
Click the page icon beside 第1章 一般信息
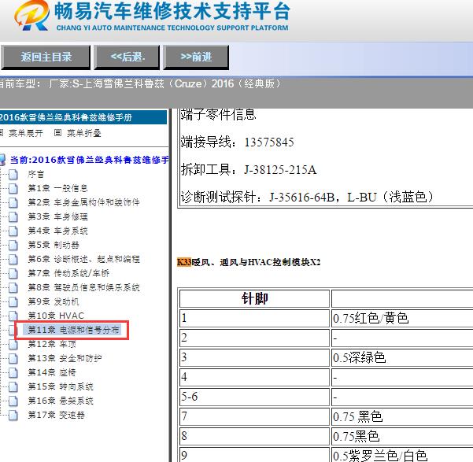tap(13, 188)
